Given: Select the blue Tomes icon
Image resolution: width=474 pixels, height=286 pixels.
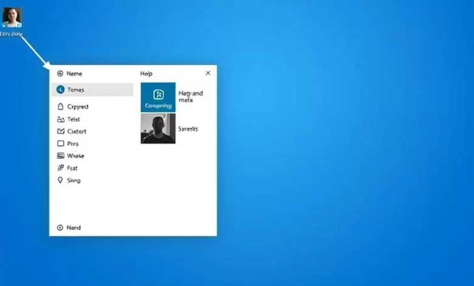Looking at the screenshot, I should [60, 89].
